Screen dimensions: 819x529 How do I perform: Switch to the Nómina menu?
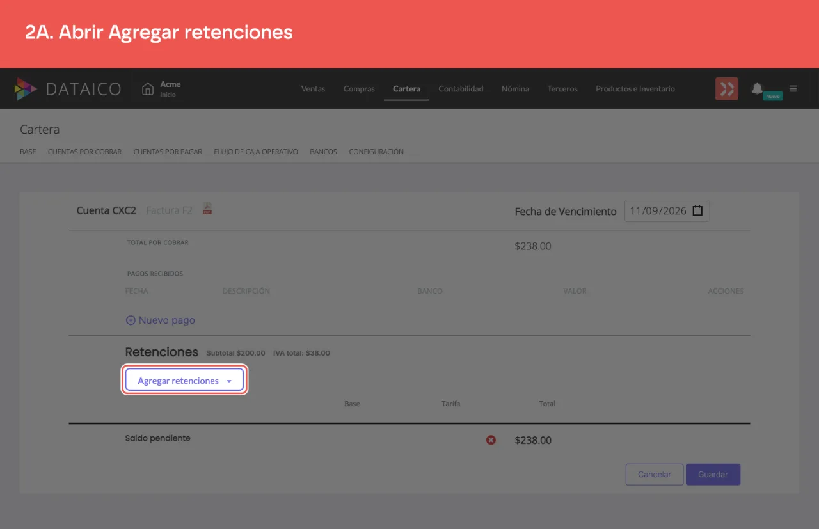(515, 89)
